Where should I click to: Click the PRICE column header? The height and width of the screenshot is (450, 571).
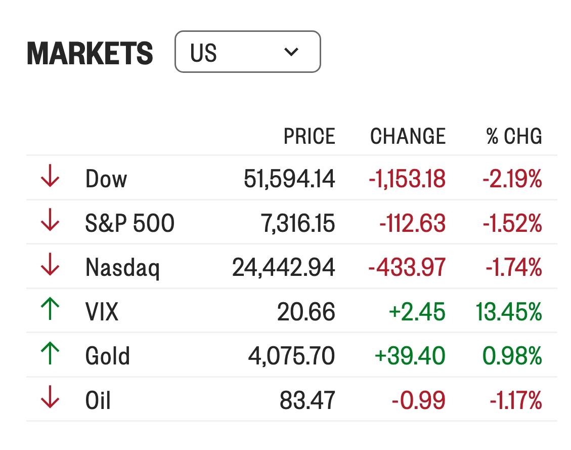[309, 136]
